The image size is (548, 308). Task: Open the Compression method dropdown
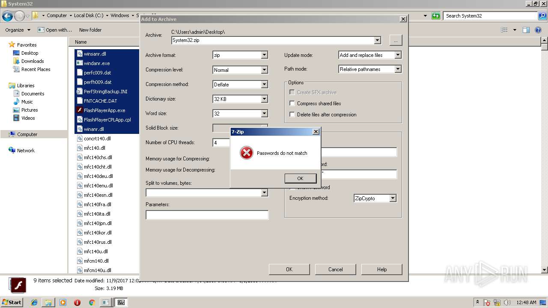[264, 84]
